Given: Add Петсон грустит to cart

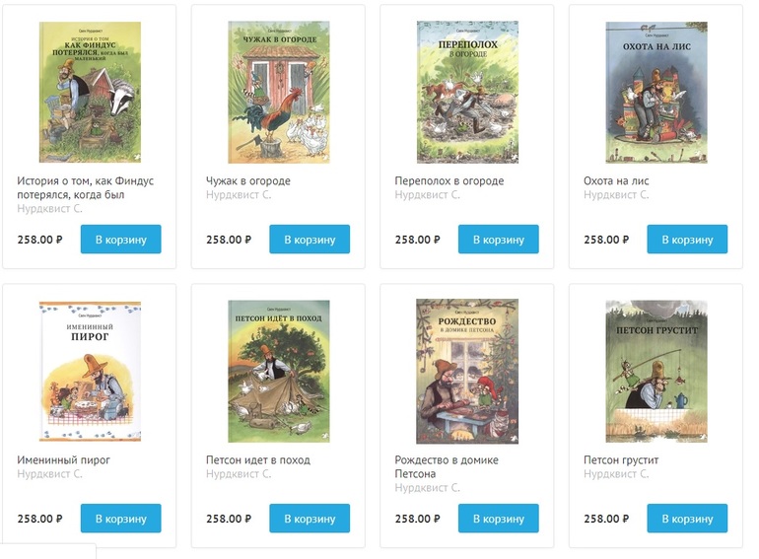Looking at the screenshot, I should 687,519.
